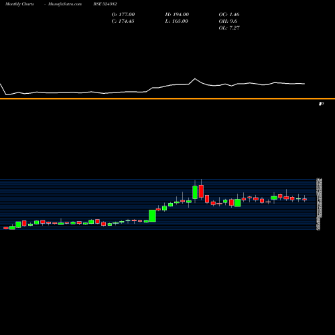Select the BSE 524582 symbol text
Image resolution: width=335 pixels, height=335 pixels.
click(x=105, y=4)
